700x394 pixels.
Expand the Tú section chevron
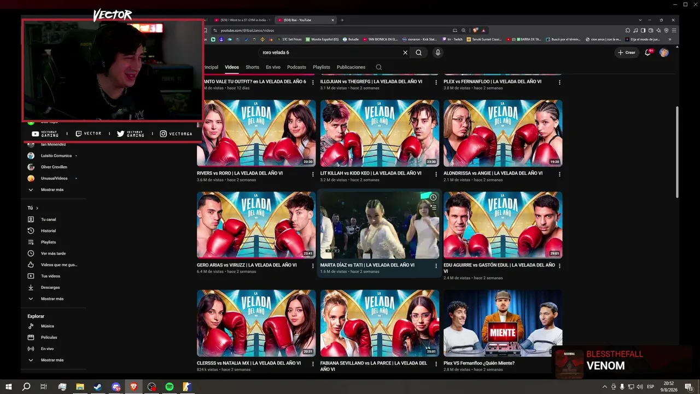click(37, 208)
